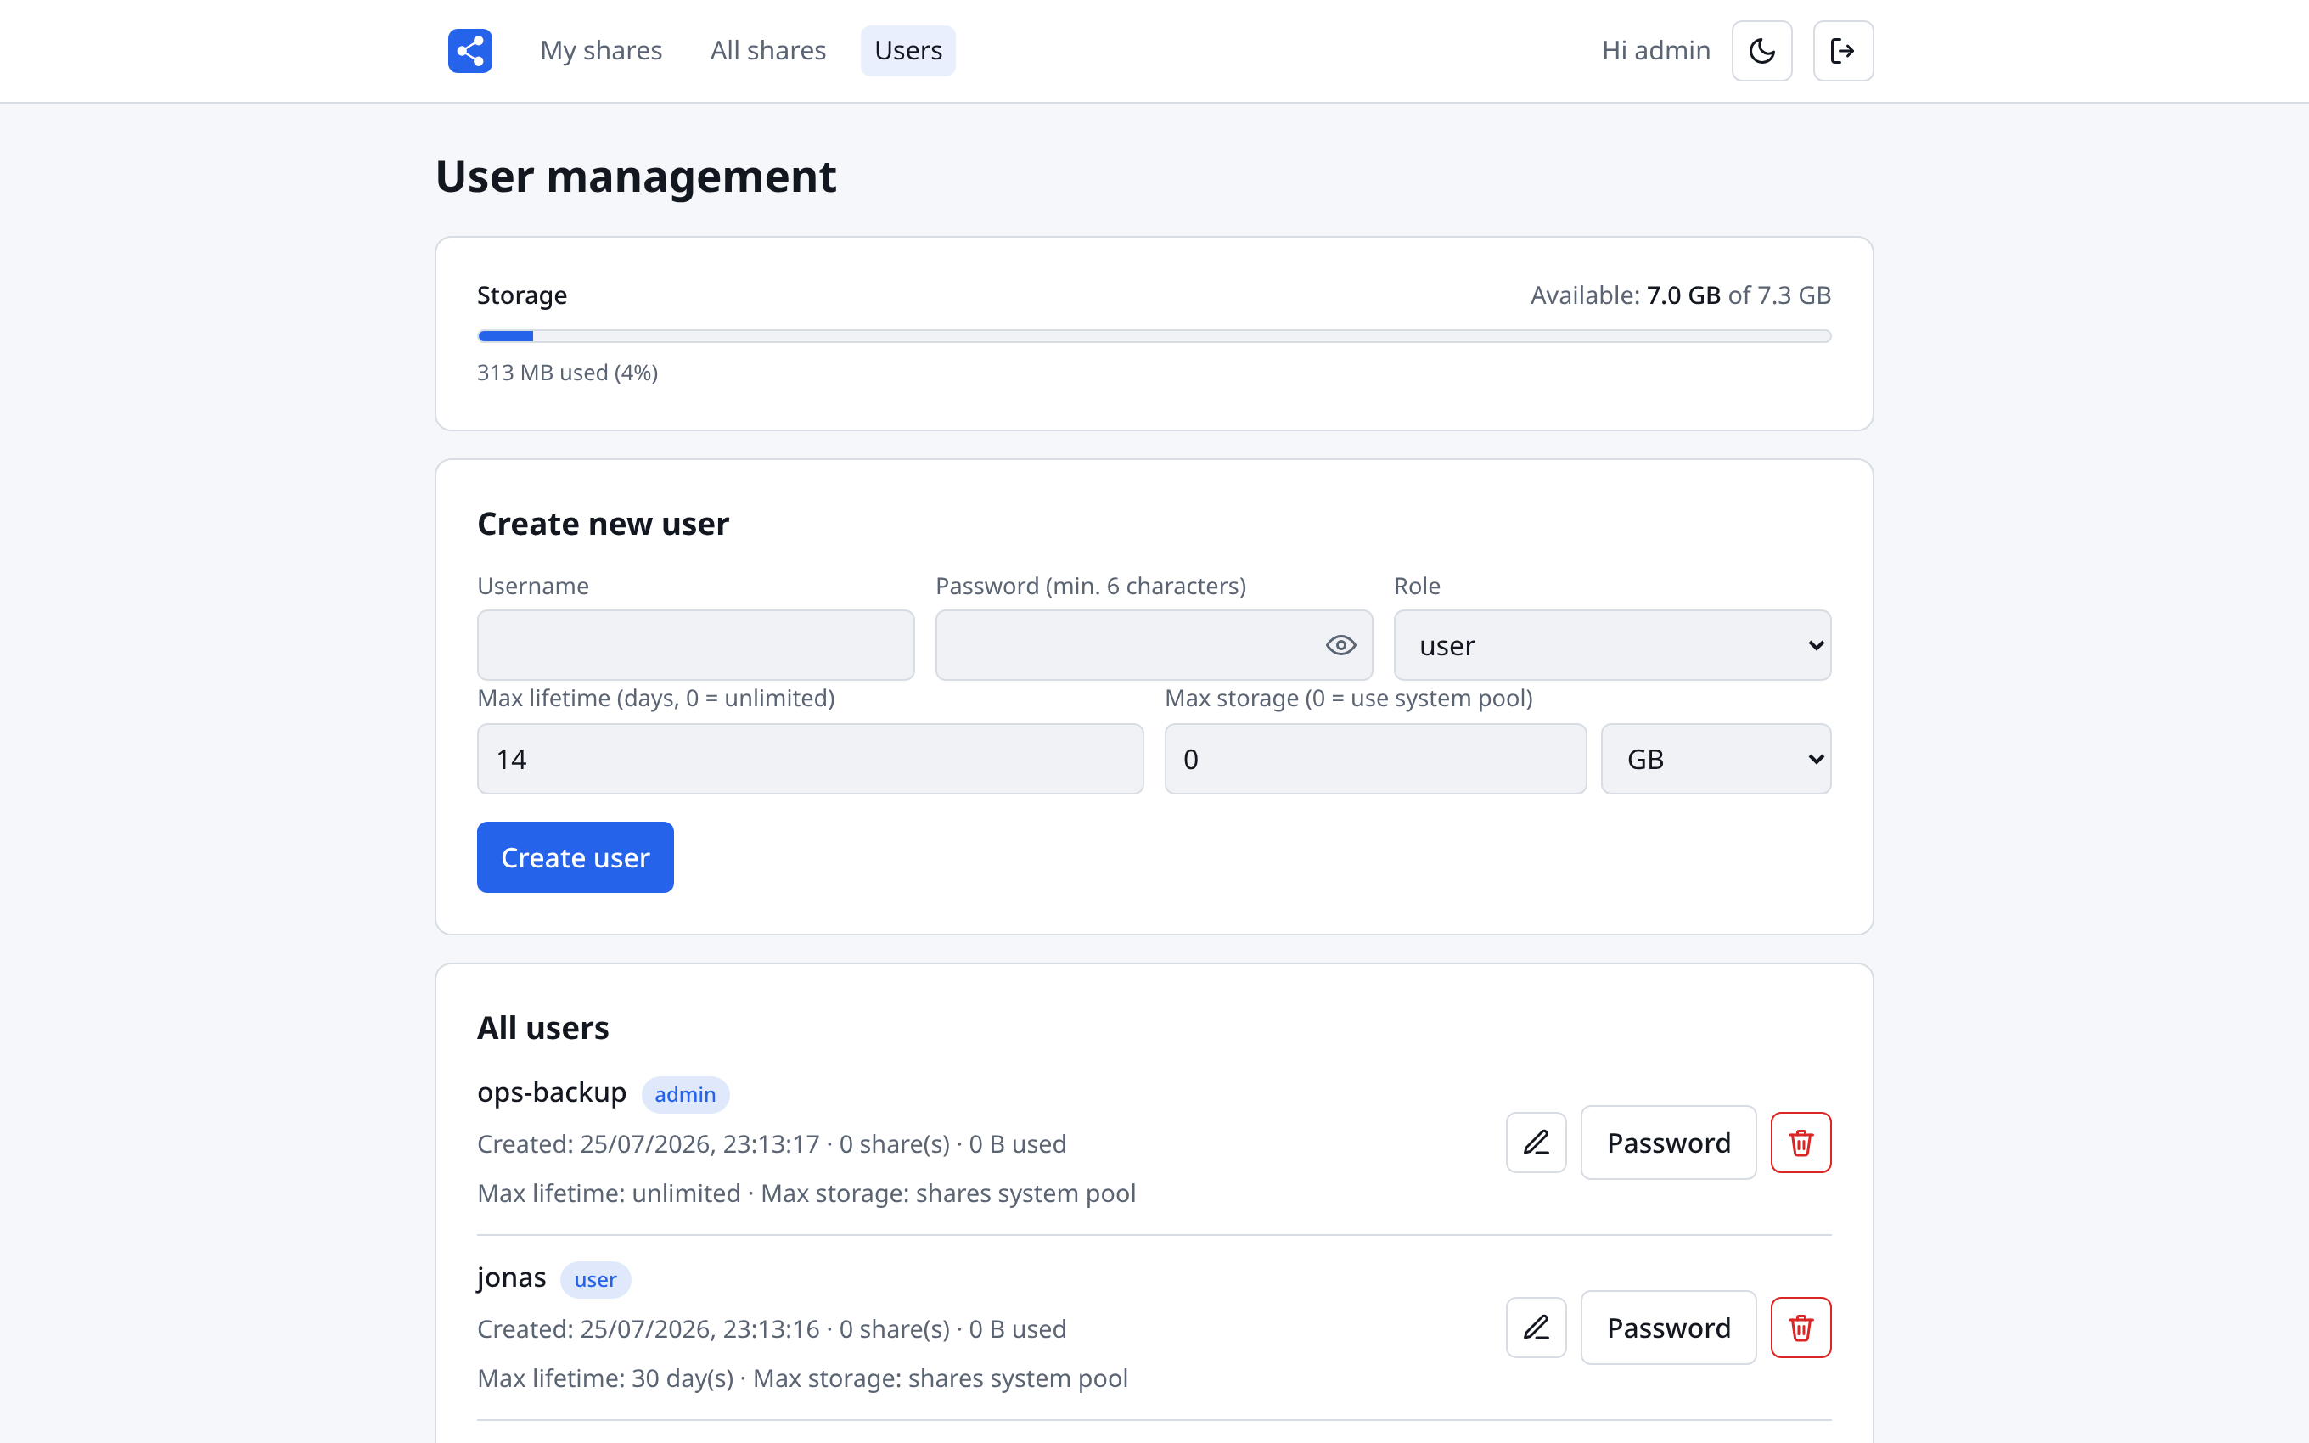Open the My shares page
The width and height of the screenshot is (2309, 1443).
[x=601, y=51]
